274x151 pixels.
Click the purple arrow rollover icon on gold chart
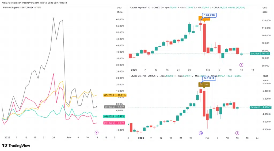point(201,133)
